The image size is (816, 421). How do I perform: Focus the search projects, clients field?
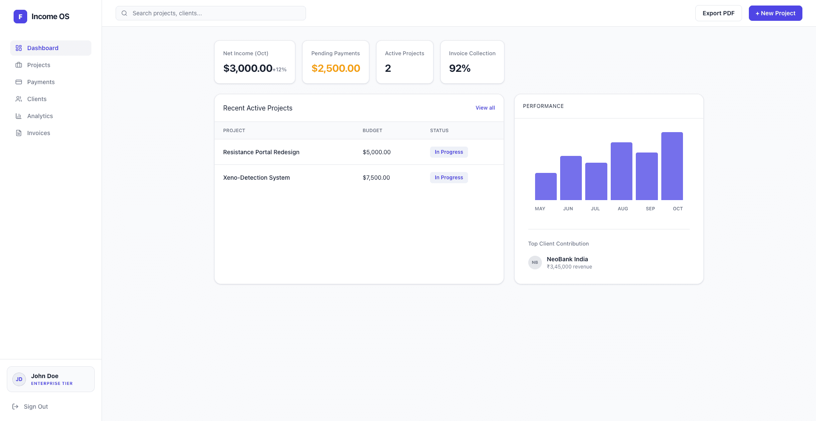(211, 13)
